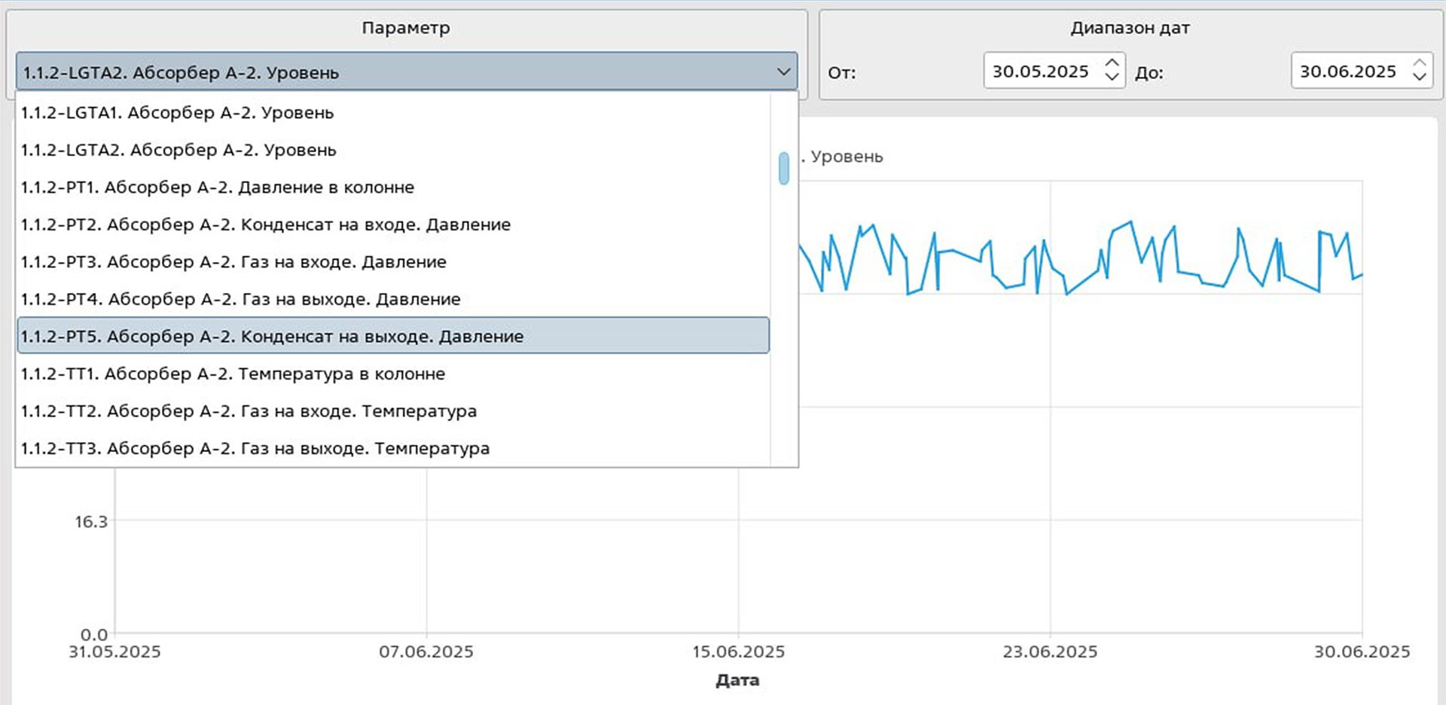Increase the От date with up arrow
Screen dimensions: 1446x705
[1112, 63]
